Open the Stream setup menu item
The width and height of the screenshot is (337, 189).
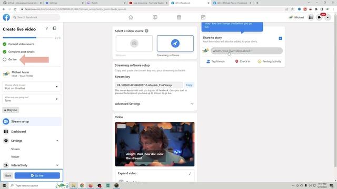click(32, 121)
